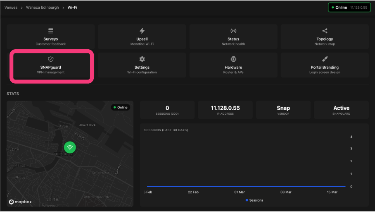Click the Snap vendor stat card
The image size is (375, 212).
point(283,110)
